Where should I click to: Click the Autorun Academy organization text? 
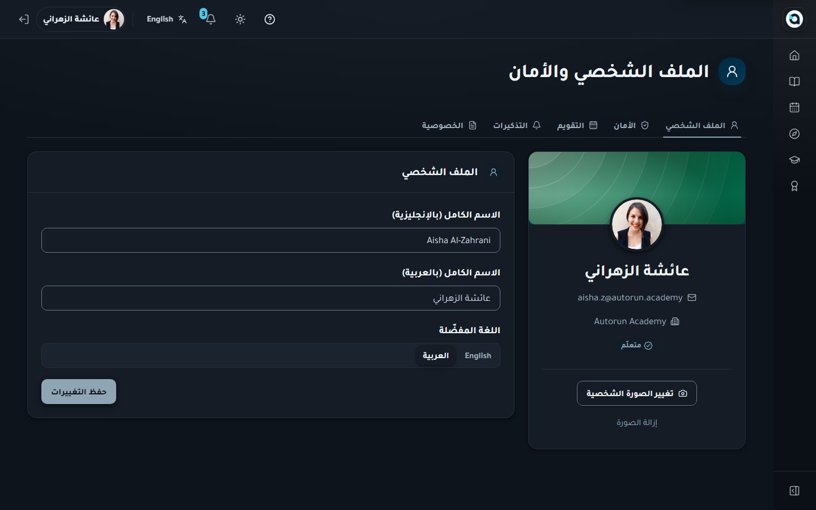630,321
